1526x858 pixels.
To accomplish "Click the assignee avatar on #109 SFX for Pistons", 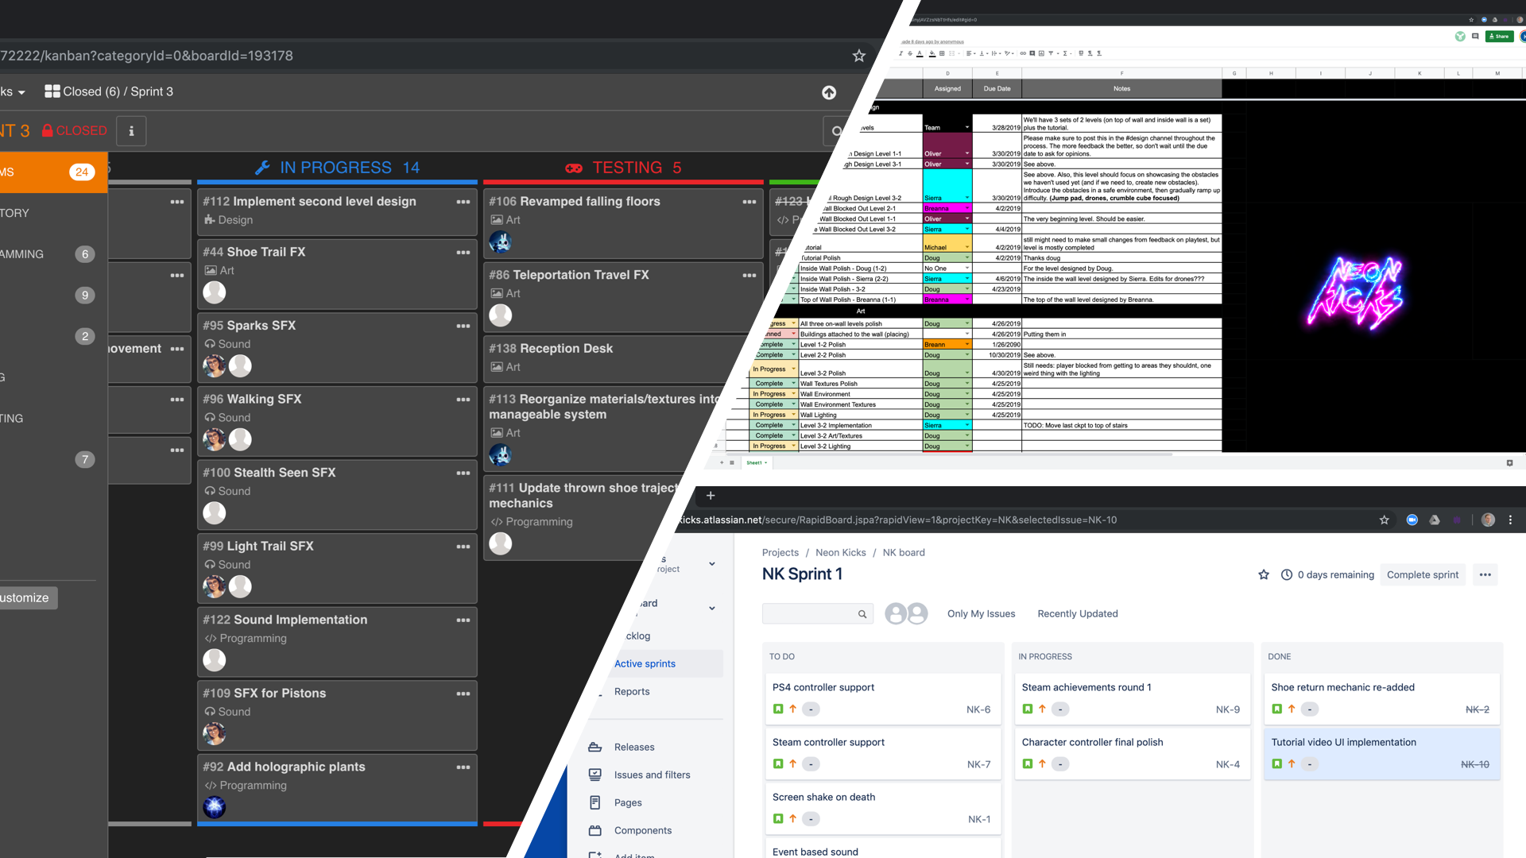I will [214, 733].
